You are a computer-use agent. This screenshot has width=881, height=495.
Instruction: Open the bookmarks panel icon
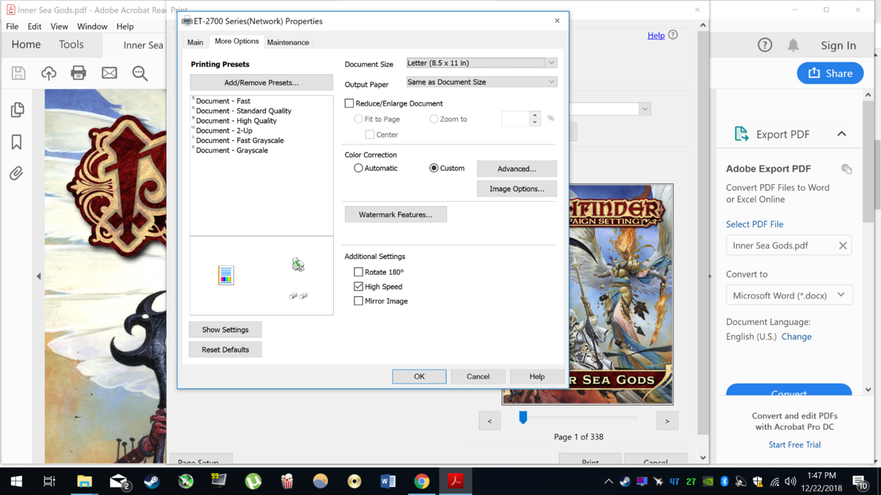point(17,142)
